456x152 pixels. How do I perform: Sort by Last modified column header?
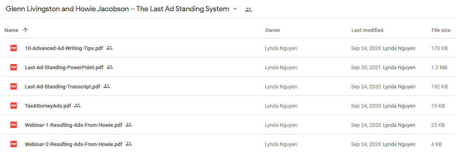click(367, 30)
